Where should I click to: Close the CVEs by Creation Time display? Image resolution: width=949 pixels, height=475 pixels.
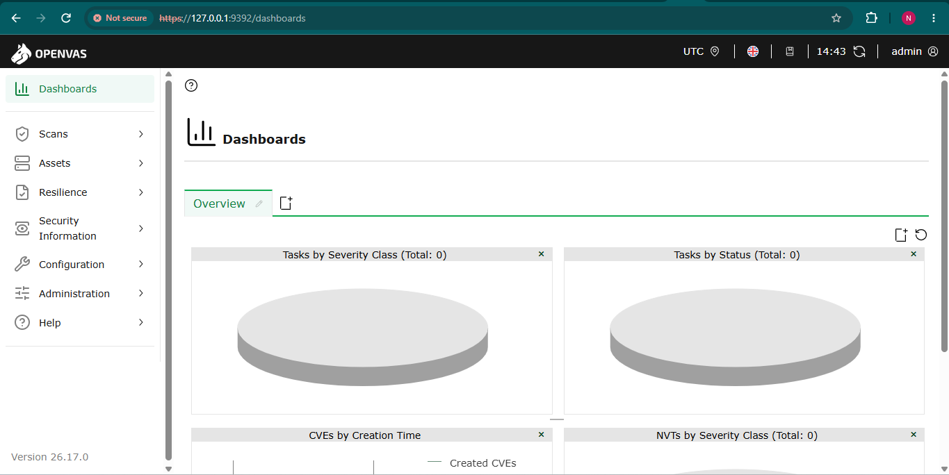click(542, 435)
